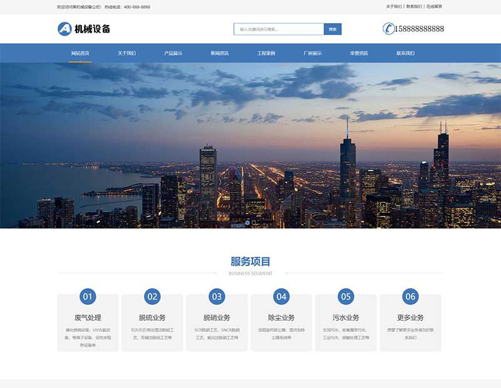The height and width of the screenshot is (388, 501).
Task: Click the 04 circle badge for 除尘业务
Action: pyautogui.click(x=281, y=297)
